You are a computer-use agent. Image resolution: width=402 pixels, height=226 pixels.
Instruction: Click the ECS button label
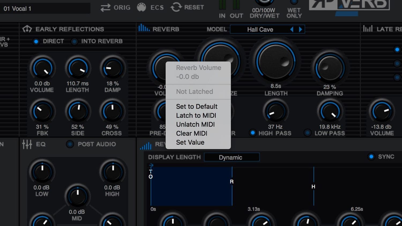click(x=157, y=7)
